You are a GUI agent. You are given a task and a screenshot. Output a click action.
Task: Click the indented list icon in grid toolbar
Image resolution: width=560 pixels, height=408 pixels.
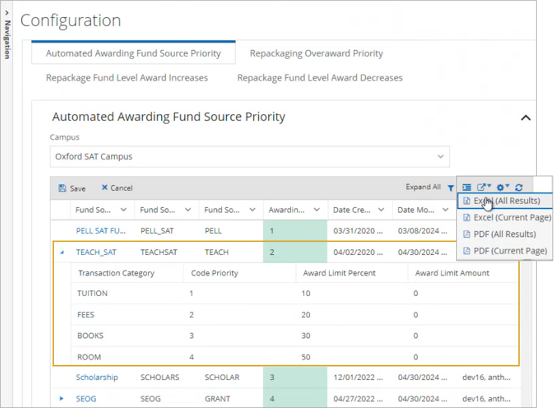466,187
